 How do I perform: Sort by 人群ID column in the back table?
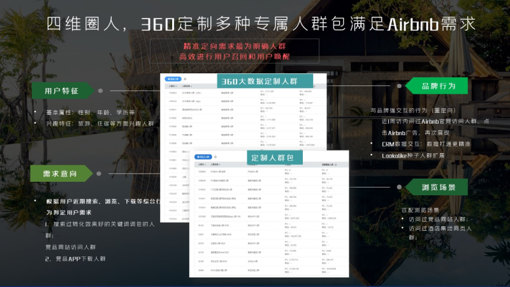pyautogui.click(x=172, y=86)
